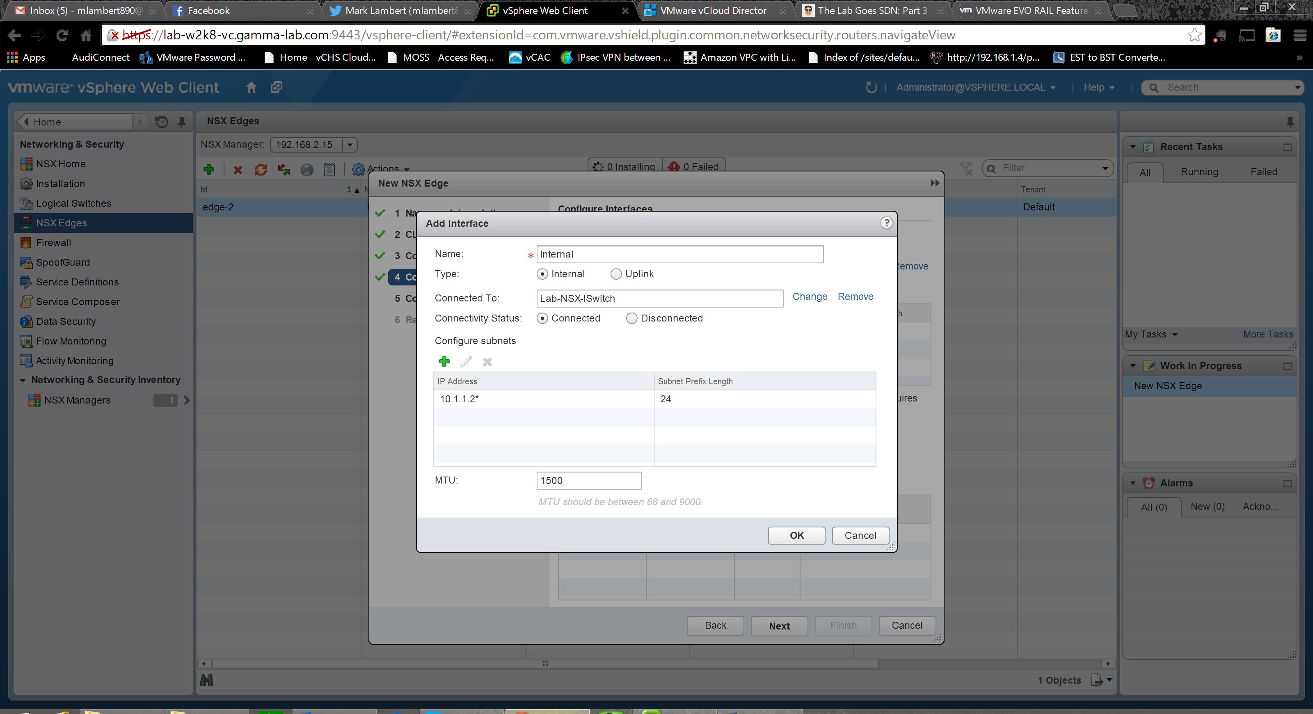1313x714 pixels.
Task: Click into the MTU input field
Action: click(x=588, y=480)
